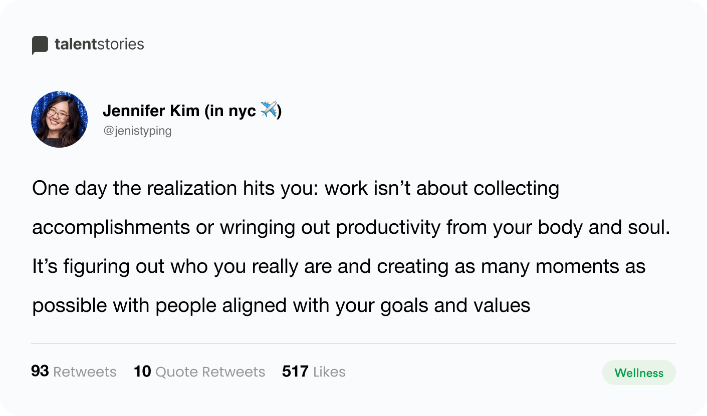Image resolution: width=707 pixels, height=416 pixels.
Task: Click the 517 likes count number
Action: 295,371
